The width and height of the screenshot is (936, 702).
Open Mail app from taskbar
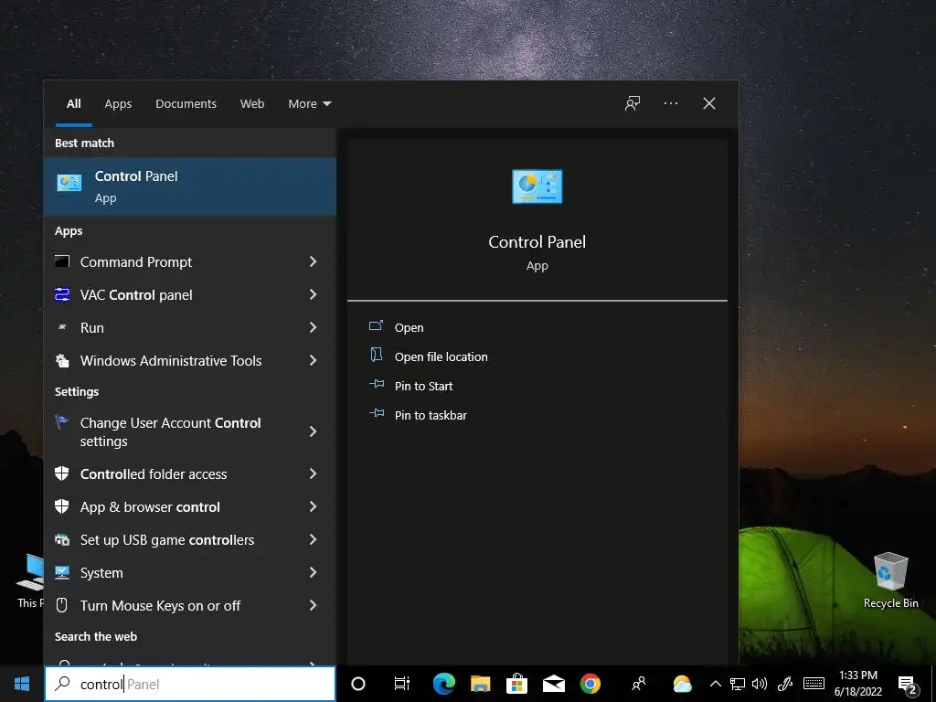554,684
